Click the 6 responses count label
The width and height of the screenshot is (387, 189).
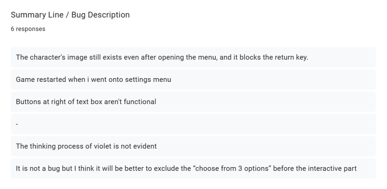coord(28,29)
